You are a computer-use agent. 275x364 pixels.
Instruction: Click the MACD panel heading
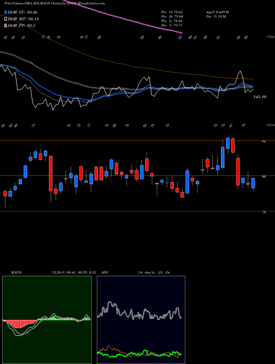[x=16, y=272]
